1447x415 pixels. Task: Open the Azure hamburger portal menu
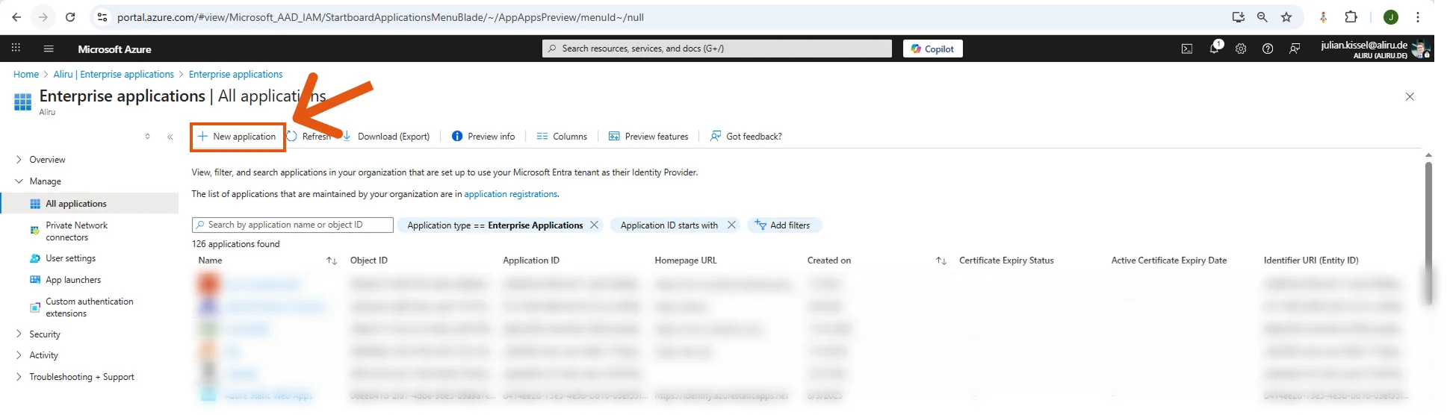click(x=49, y=49)
